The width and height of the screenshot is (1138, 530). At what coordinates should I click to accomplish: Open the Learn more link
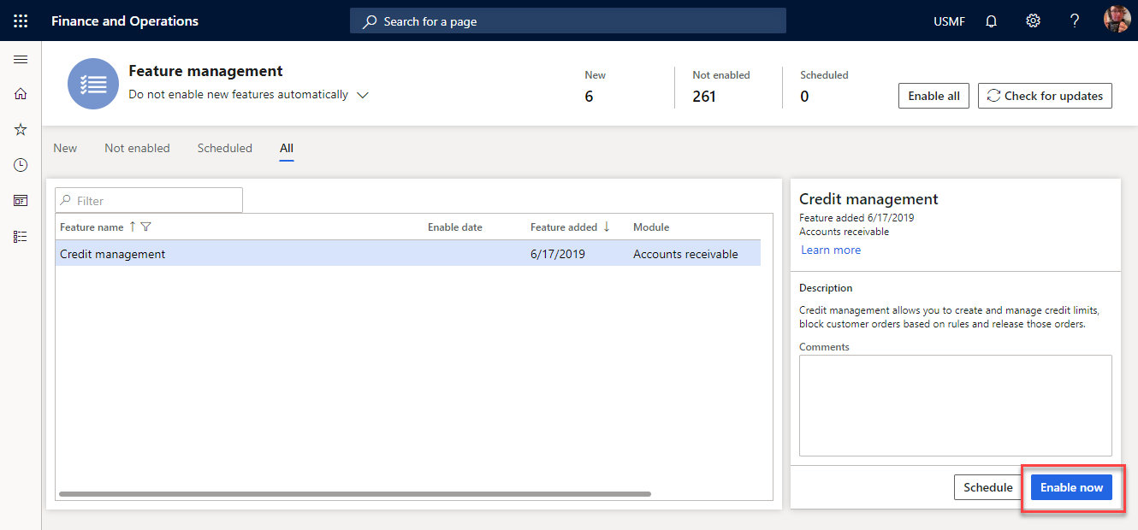coord(830,250)
